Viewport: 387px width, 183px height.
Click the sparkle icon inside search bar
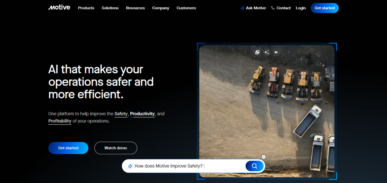tap(130, 166)
